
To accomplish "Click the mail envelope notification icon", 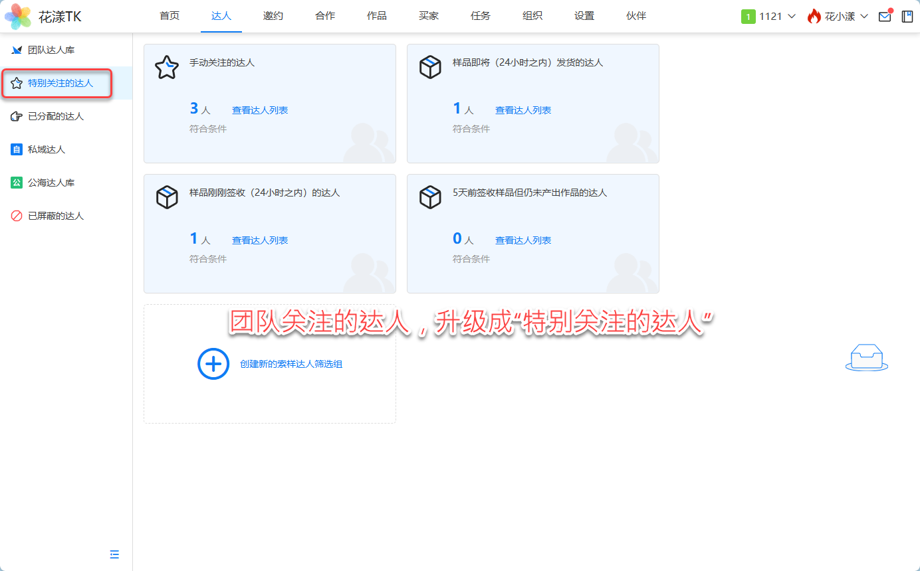I will (884, 17).
